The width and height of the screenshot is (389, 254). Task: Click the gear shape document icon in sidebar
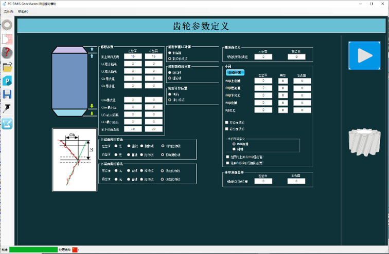coord(7,38)
